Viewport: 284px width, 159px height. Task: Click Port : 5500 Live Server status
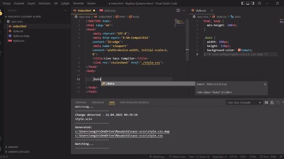[x=268, y=157]
